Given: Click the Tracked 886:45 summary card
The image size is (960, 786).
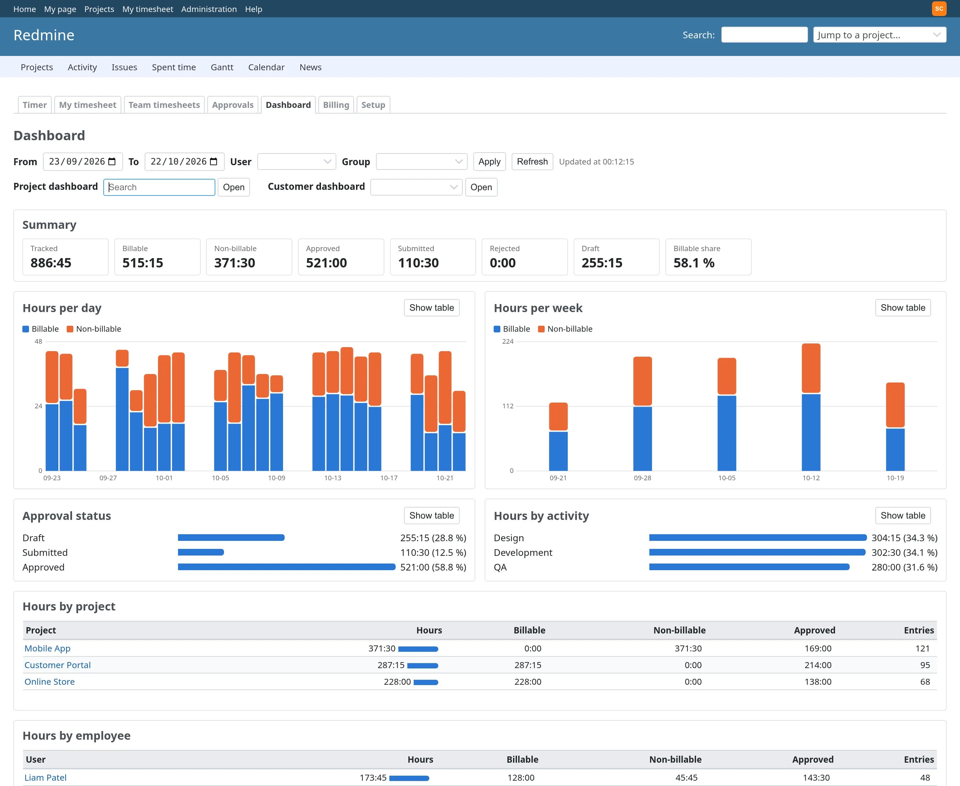Looking at the screenshot, I should coord(65,257).
